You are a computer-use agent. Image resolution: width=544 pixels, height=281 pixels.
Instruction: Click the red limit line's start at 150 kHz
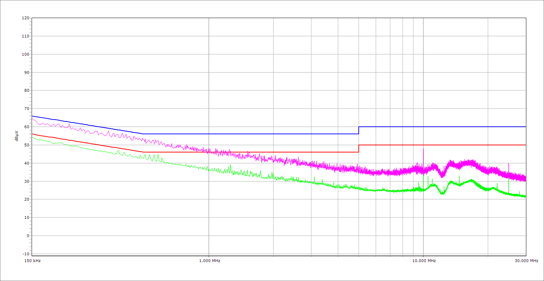(x=32, y=134)
